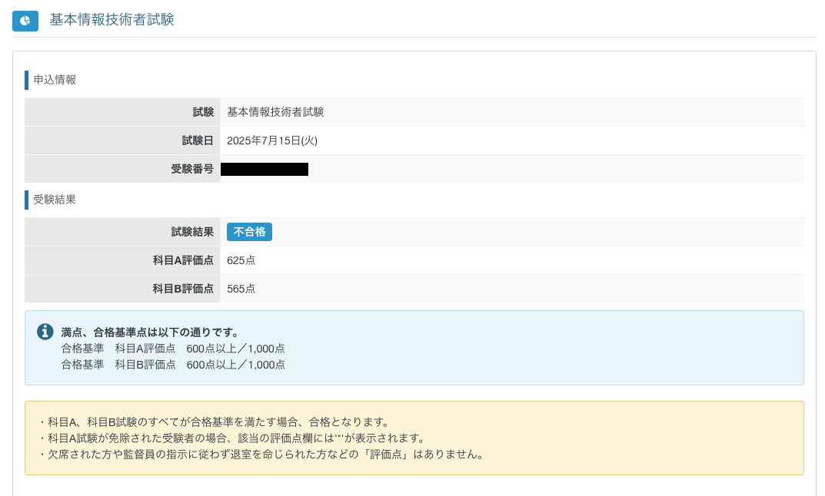825x496 pixels.
Task: Click the 受験番号 row label
Action: point(192,169)
